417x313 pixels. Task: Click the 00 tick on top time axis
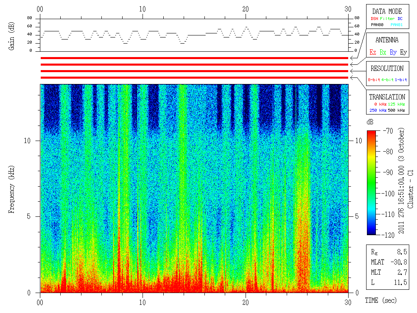pyautogui.click(x=40, y=9)
